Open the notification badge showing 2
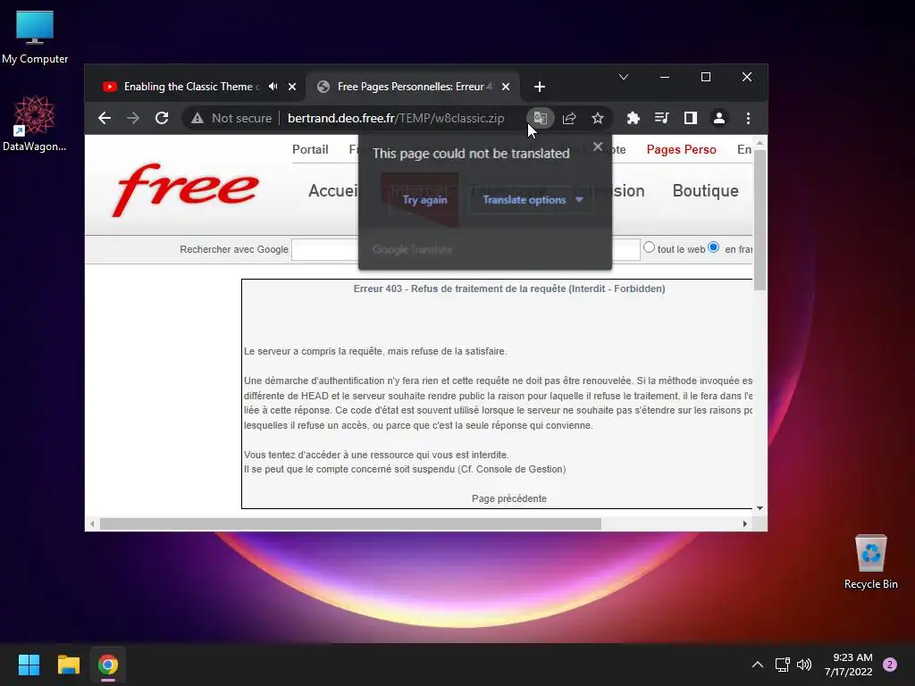This screenshot has height=686, width=915. coord(890,665)
